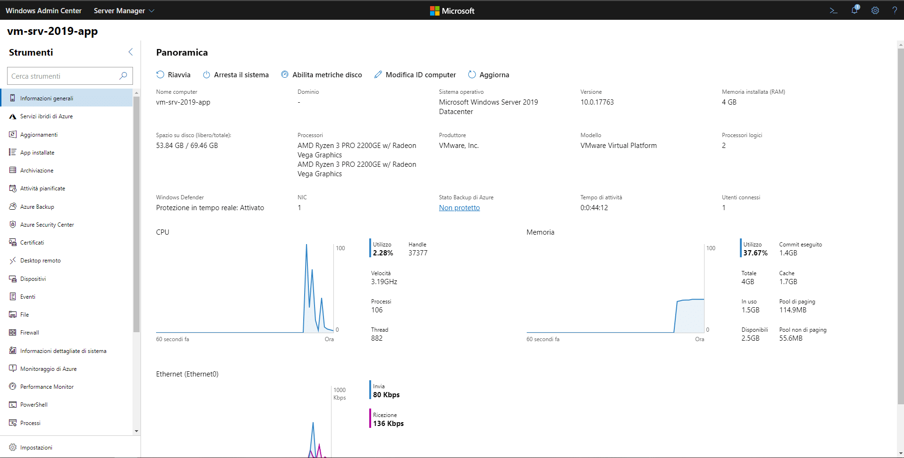Image resolution: width=904 pixels, height=458 pixels.
Task: Click Informazioni dettagliate di sistema icon
Action: click(x=13, y=351)
